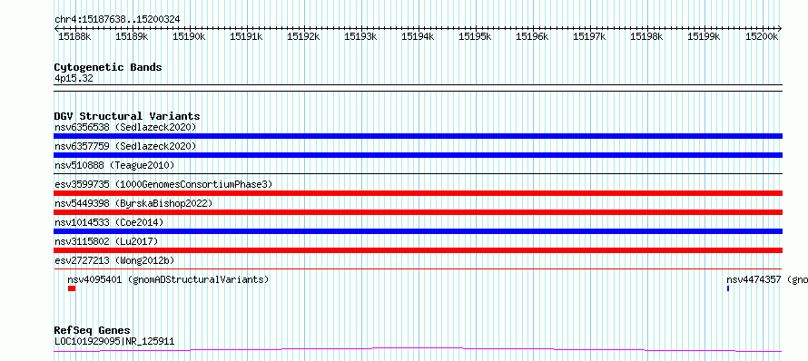The height and width of the screenshot is (361, 808).
Task: Click the 15200k ruler tick label
Action: [x=762, y=36]
